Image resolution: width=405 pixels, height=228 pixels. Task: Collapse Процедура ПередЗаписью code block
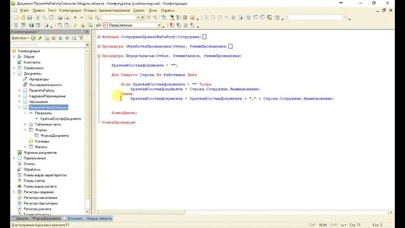point(99,56)
